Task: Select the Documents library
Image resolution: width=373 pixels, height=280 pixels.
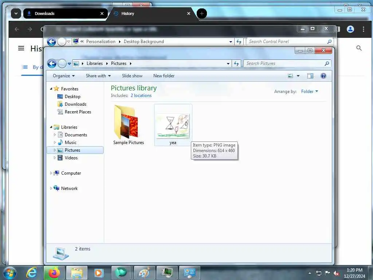Action: coord(76,135)
